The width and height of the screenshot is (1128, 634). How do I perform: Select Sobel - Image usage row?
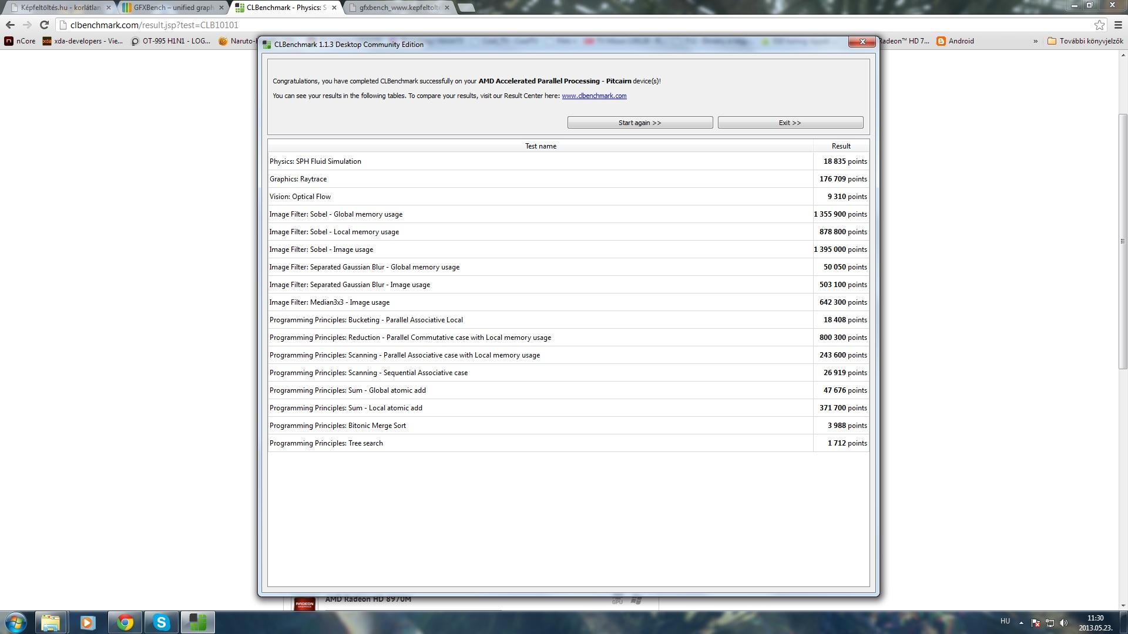tap(568, 249)
